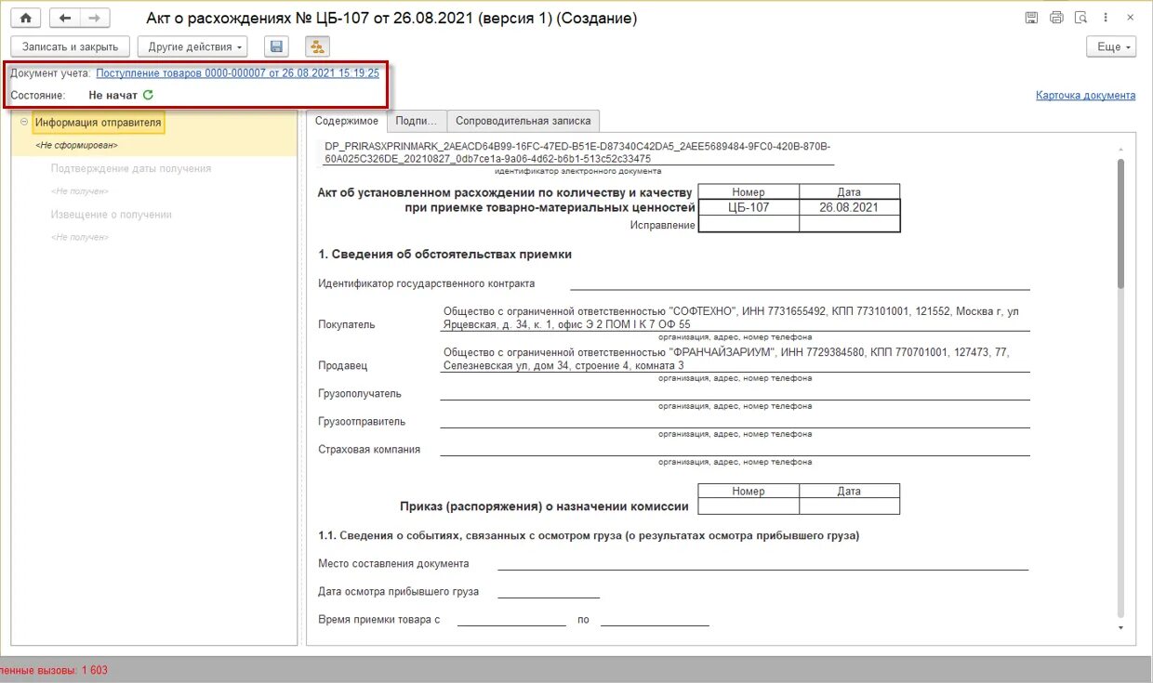Screen dimensions: 1153x683
Task: Switch to the Сопроводительная записка tab
Action: [523, 121]
